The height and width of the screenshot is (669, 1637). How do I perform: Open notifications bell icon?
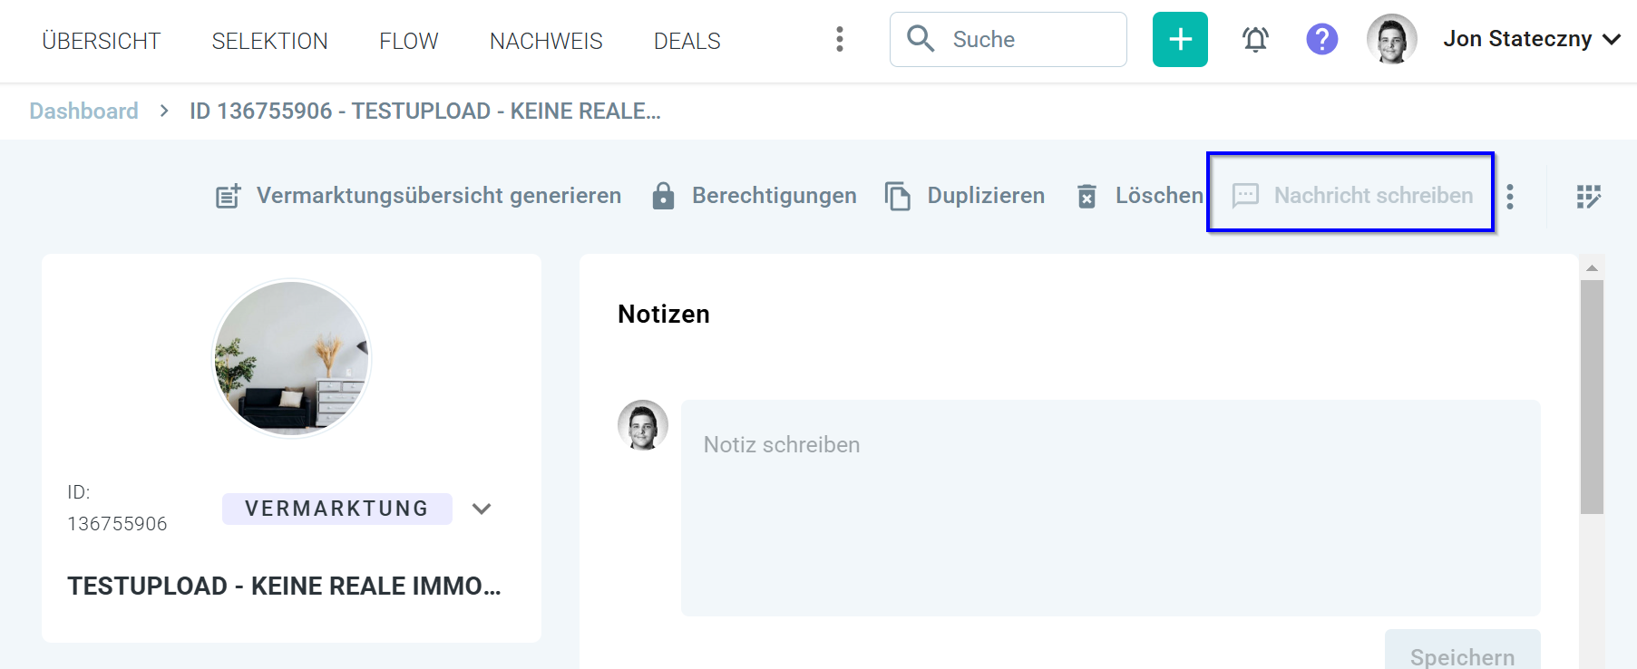(1255, 39)
